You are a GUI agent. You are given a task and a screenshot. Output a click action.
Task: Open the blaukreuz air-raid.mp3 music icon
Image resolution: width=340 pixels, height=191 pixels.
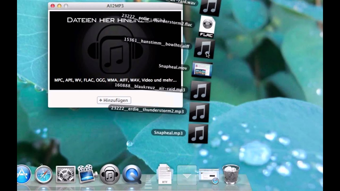(x=201, y=91)
